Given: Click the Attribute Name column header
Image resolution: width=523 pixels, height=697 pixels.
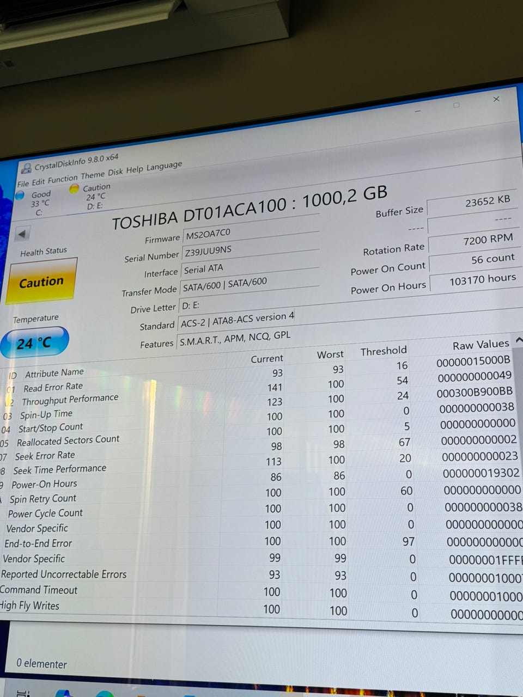Looking at the screenshot, I should (x=54, y=372).
